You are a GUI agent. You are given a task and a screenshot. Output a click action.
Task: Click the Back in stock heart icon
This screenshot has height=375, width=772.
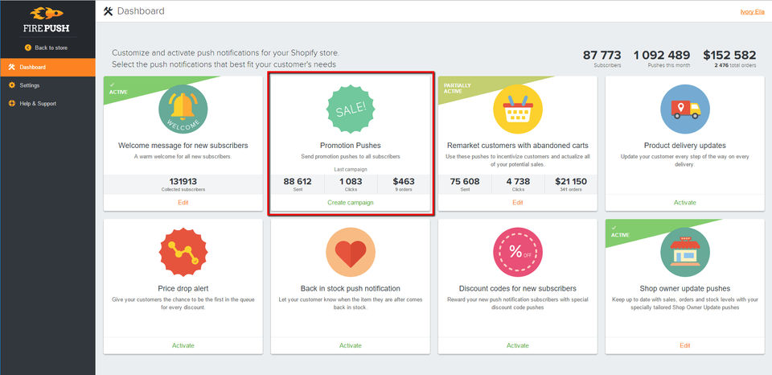350,251
